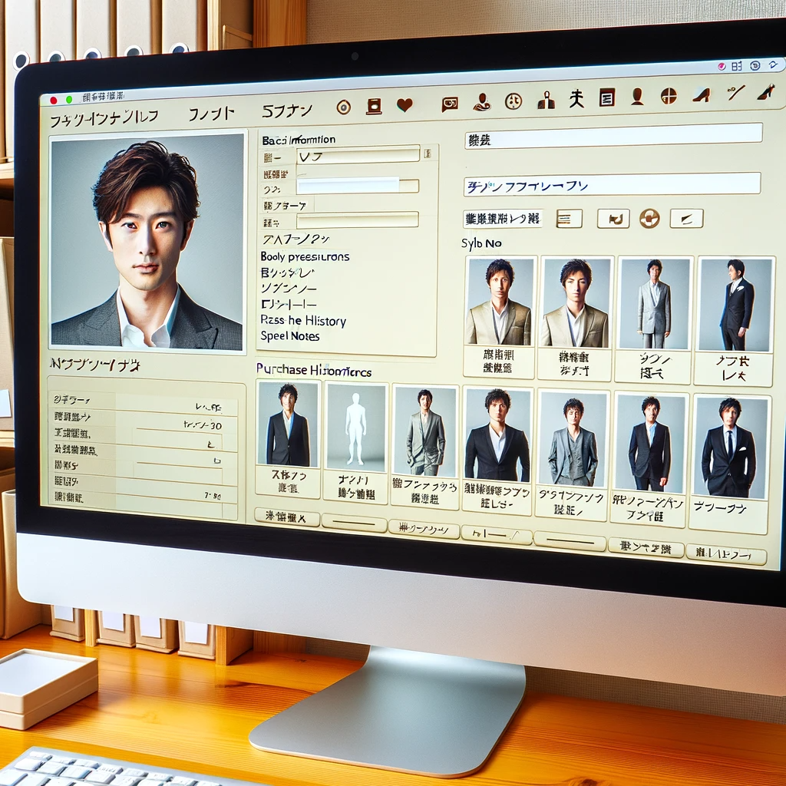Open the small control beside the first info field
This screenshot has width=786, height=786.
pos(428,154)
